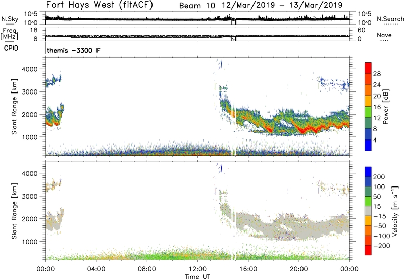The image size is (404, 280).
Task: Click the '20' label on the Power colorbar
Action: pos(377,96)
